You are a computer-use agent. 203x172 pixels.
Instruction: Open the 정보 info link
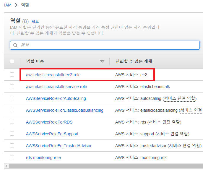click(x=35, y=21)
